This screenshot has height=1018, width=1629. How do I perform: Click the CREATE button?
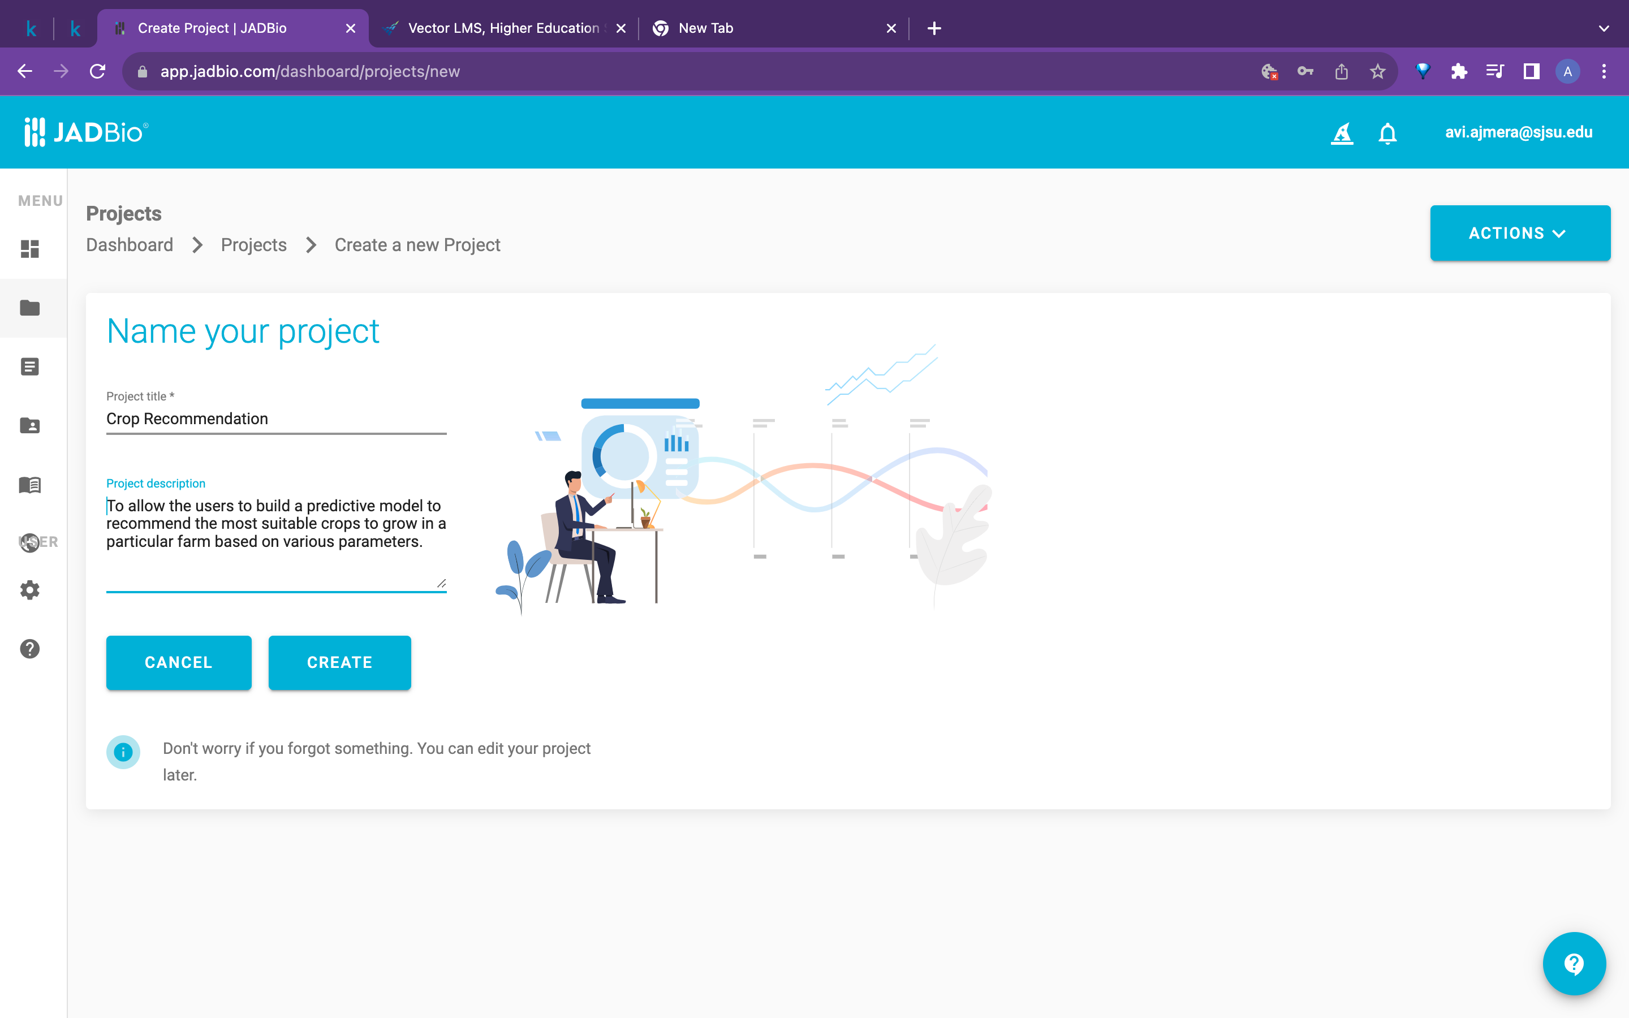tap(339, 662)
